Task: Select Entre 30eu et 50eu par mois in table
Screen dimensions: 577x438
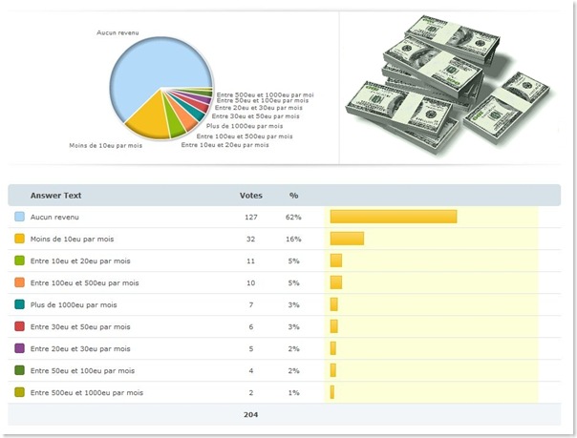Action: click(x=80, y=326)
